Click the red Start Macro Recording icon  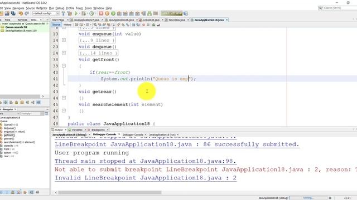click(x=144, y=24)
